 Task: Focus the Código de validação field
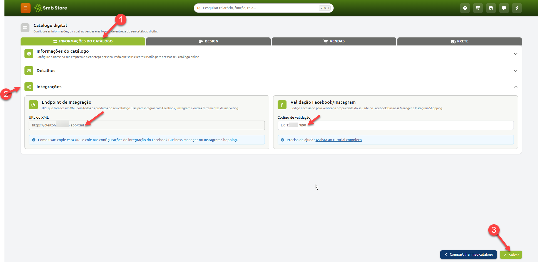(x=395, y=125)
